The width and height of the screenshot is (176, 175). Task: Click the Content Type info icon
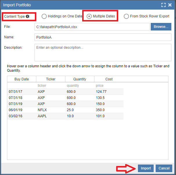pos(28,17)
